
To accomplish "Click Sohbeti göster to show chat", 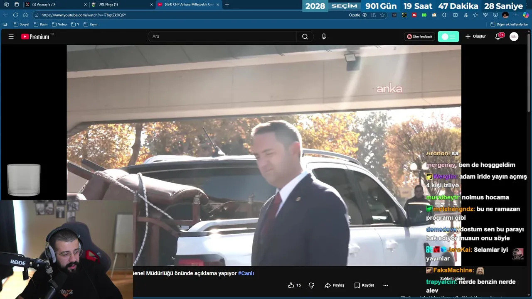I will click(x=453, y=278).
